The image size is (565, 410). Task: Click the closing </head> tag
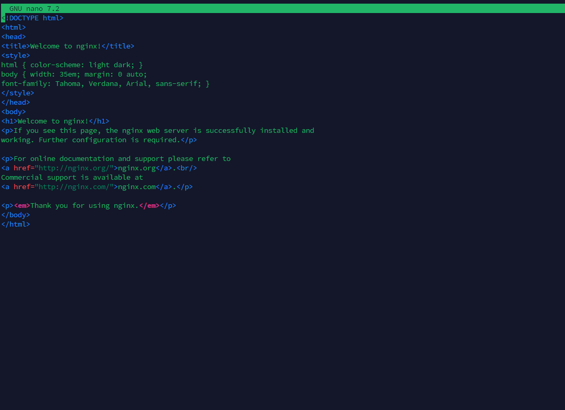click(x=16, y=103)
